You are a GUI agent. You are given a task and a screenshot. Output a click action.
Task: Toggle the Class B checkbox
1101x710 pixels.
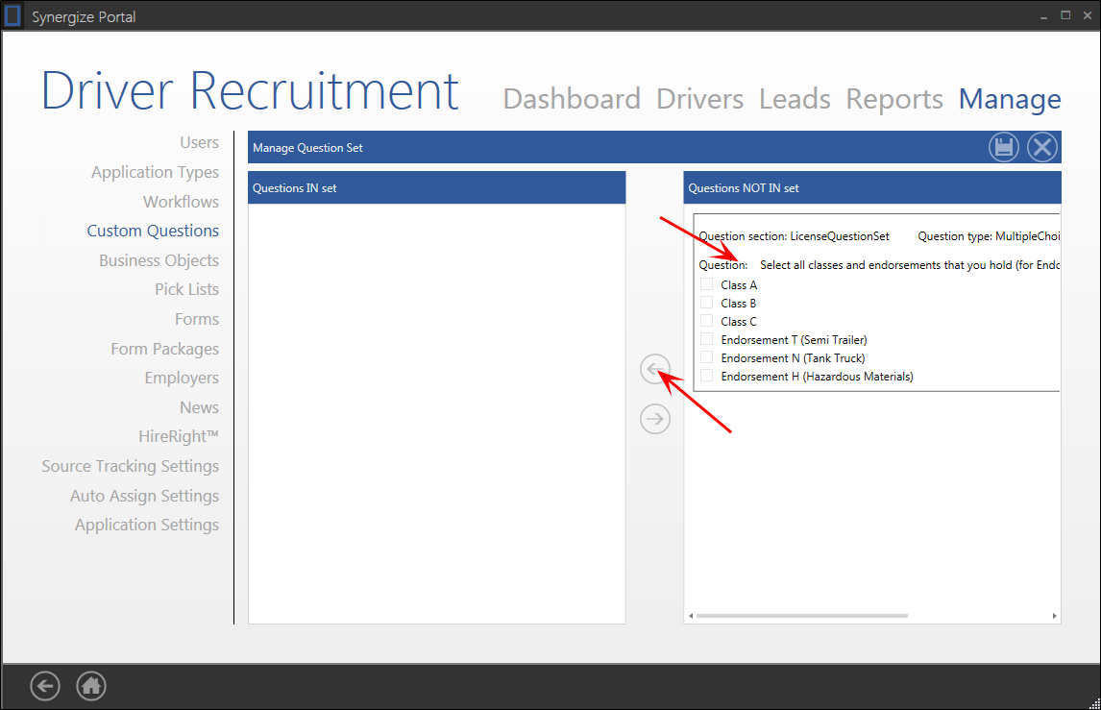point(707,303)
